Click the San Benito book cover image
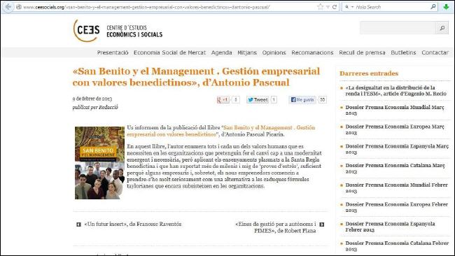455x256 pixels. click(x=99, y=163)
